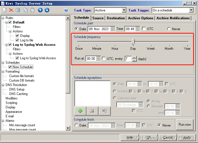Collapse the DNS Resolution tree node
The height and width of the screenshot is (143, 198).
coord(3,85)
